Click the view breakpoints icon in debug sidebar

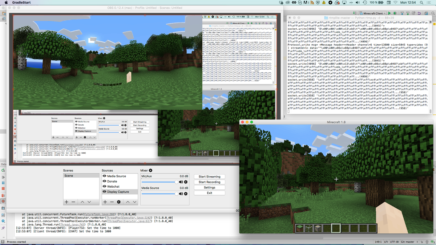(3, 195)
